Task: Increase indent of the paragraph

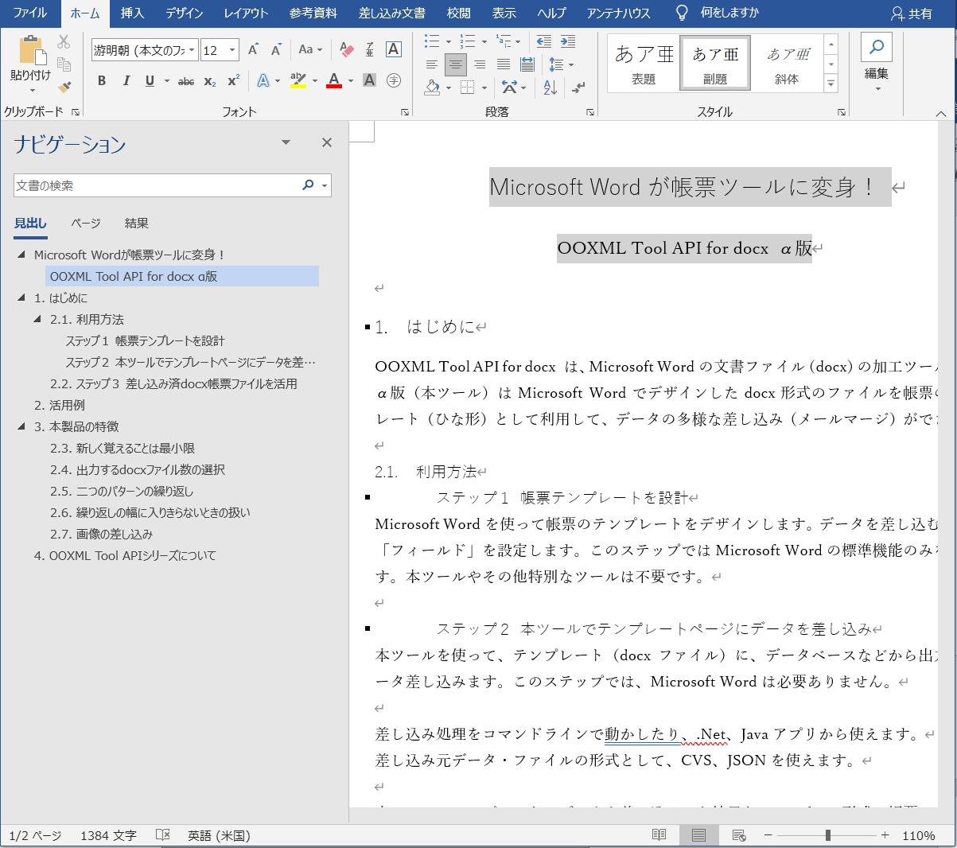Action: point(568,42)
